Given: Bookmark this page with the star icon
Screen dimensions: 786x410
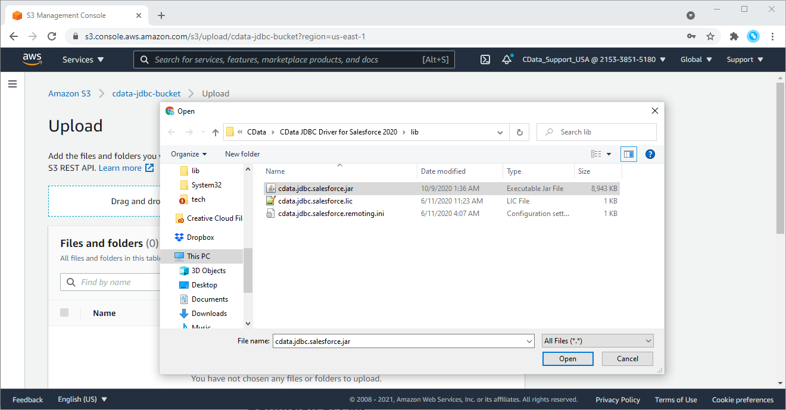Looking at the screenshot, I should coord(710,36).
